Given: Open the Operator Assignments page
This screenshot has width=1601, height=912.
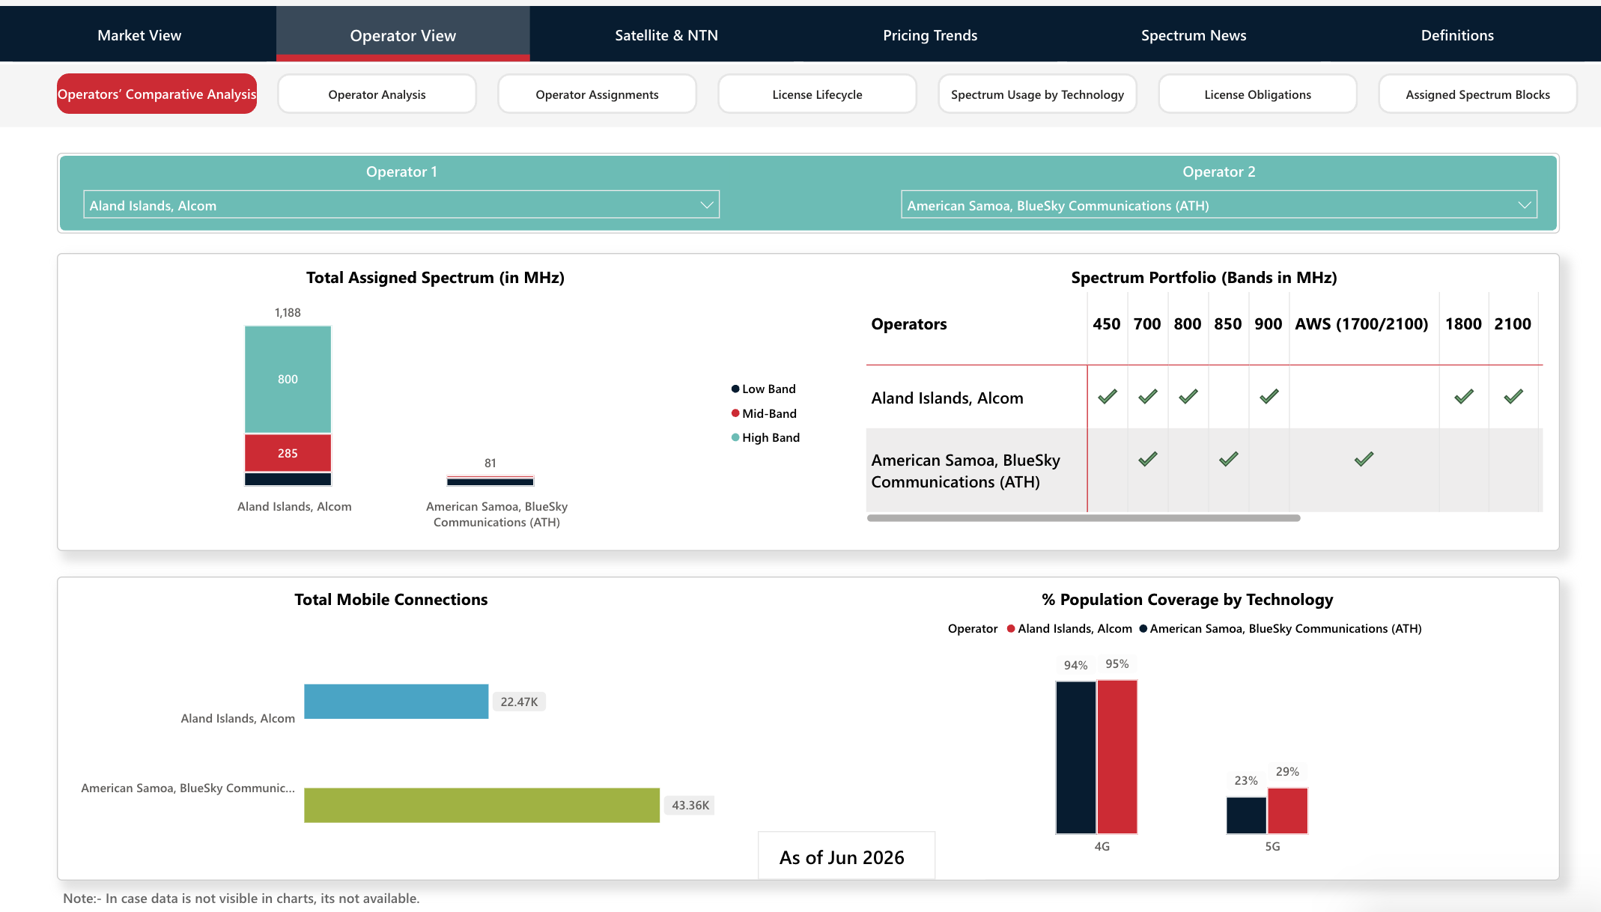Looking at the screenshot, I should 597,94.
